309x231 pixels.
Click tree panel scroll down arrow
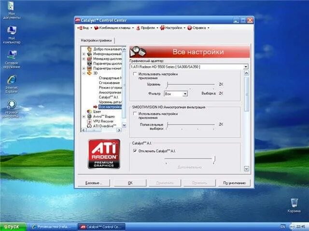(124, 125)
